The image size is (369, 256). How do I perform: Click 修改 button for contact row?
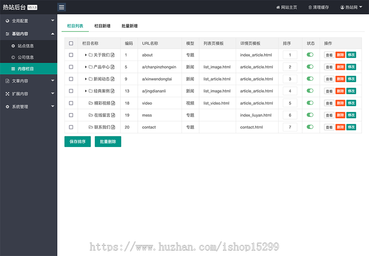click(x=351, y=127)
